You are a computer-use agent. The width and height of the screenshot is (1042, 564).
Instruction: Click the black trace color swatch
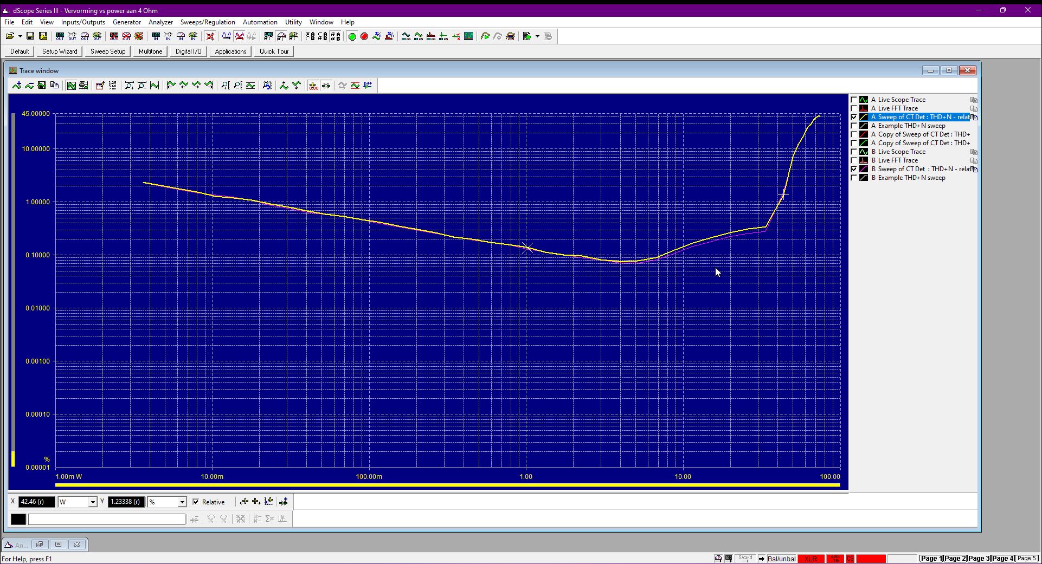18,519
